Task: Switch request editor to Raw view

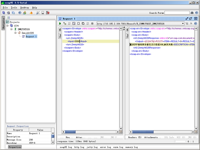Action: [60, 36]
